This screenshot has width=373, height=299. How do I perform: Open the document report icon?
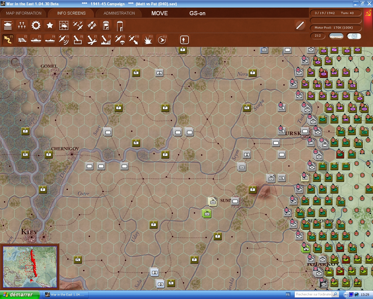click(x=106, y=25)
